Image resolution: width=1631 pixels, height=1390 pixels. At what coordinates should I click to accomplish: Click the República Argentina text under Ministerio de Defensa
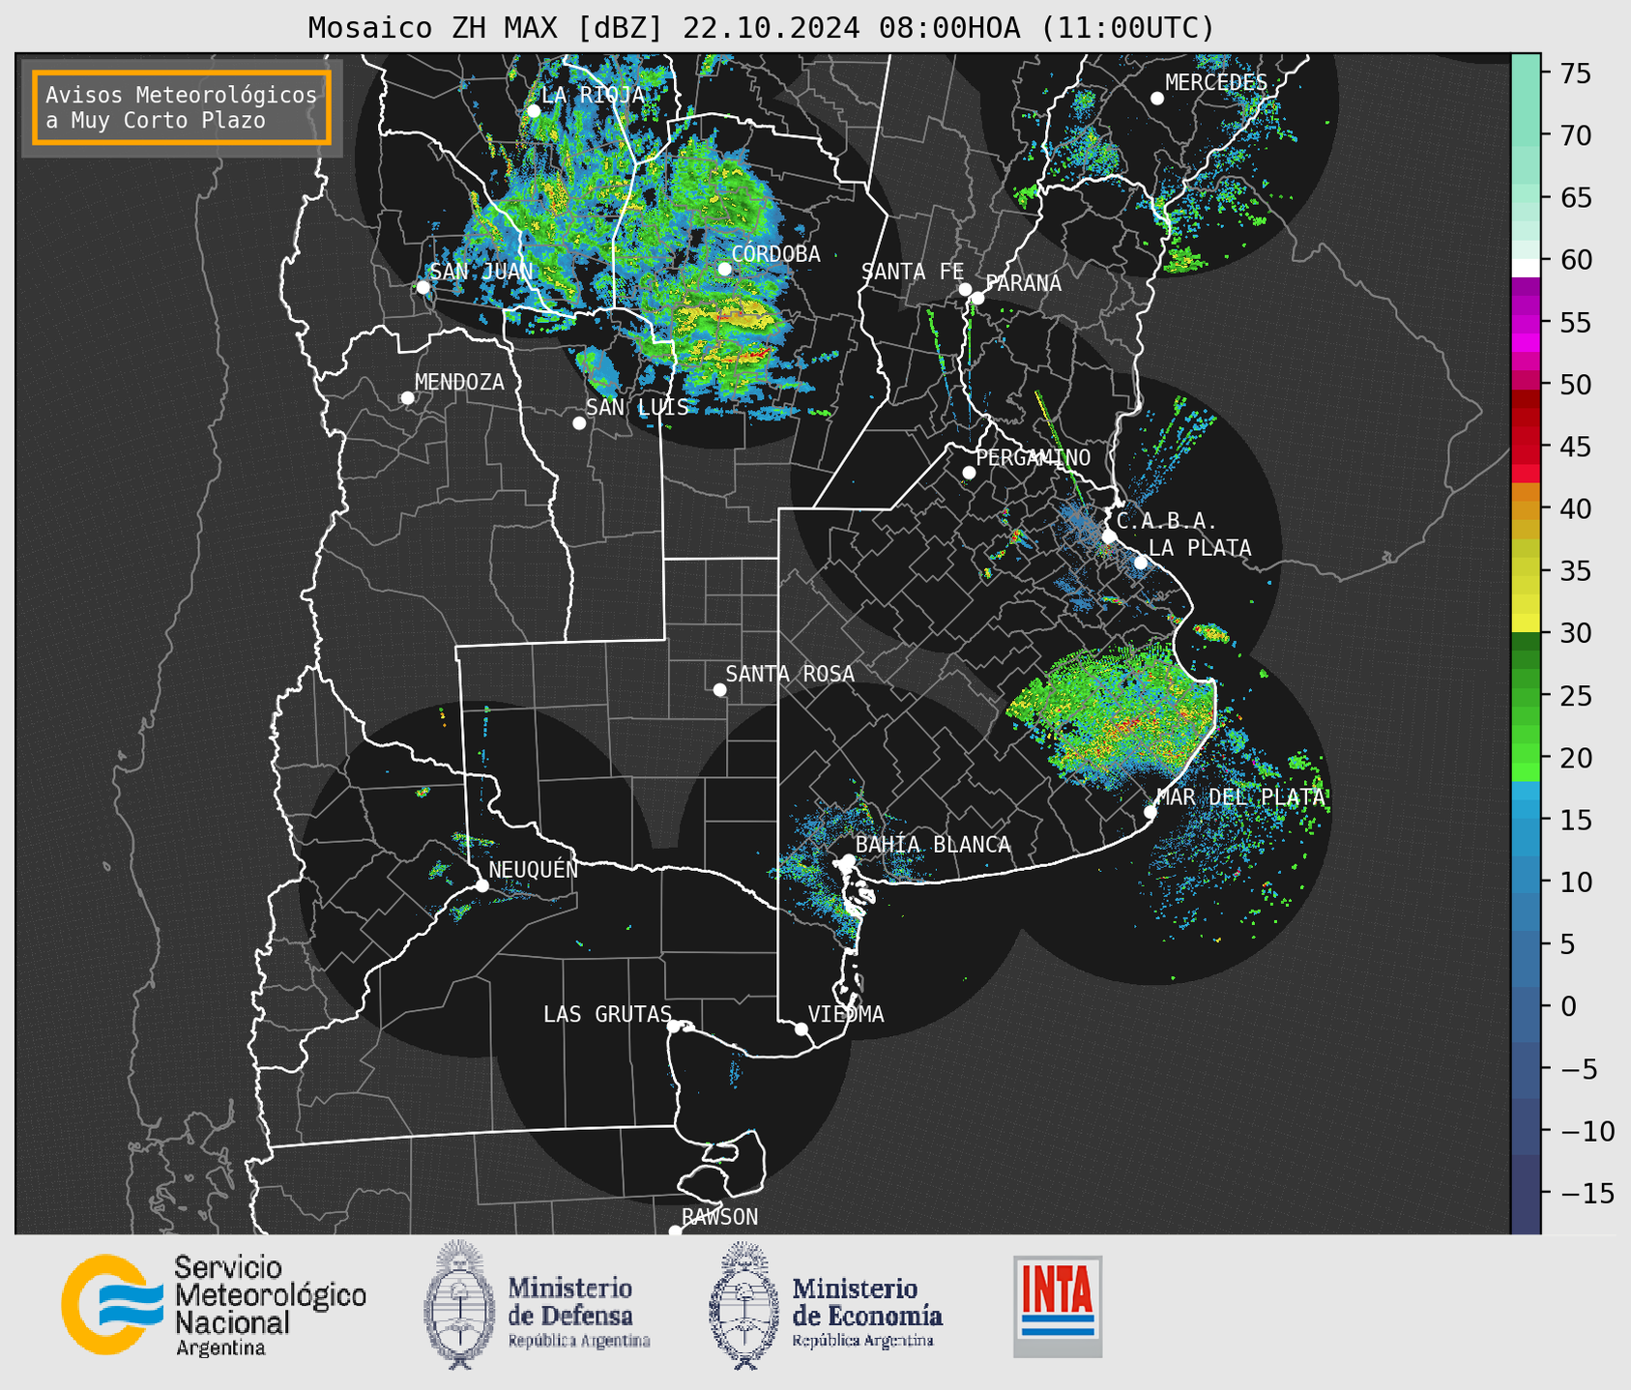pyautogui.click(x=579, y=1341)
